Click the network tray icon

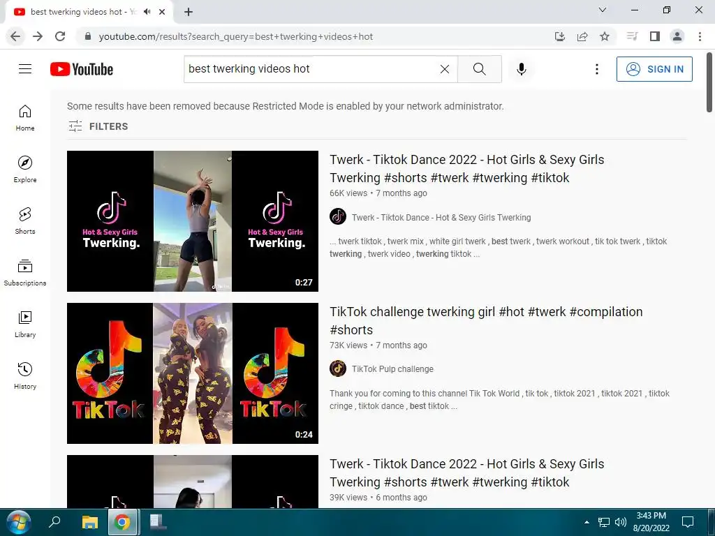(x=604, y=522)
